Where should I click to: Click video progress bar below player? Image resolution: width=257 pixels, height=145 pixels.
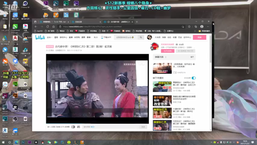97,123
